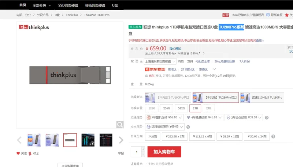The height and width of the screenshot is (167, 293).
Task: Open 全部分类 dropdown in navigation
Action: tap(41, 5)
